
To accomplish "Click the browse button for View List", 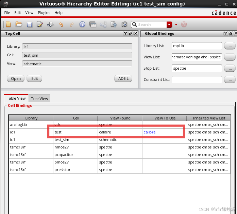I will coord(230,57).
